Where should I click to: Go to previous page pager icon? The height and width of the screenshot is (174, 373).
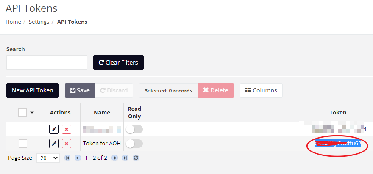78,158
